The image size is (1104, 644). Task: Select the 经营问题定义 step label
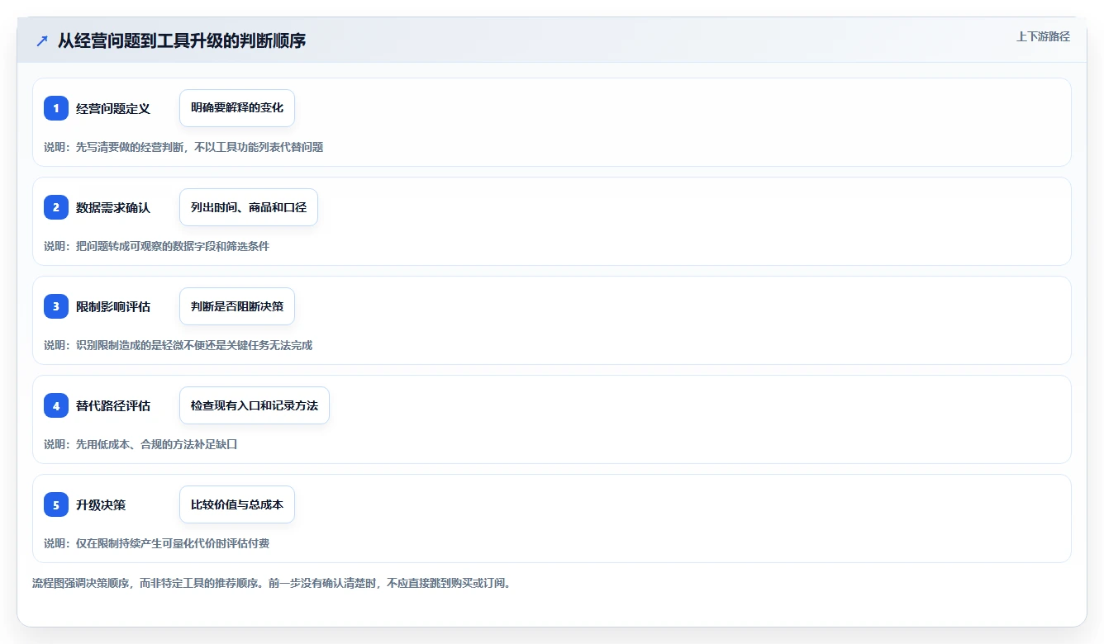click(113, 108)
